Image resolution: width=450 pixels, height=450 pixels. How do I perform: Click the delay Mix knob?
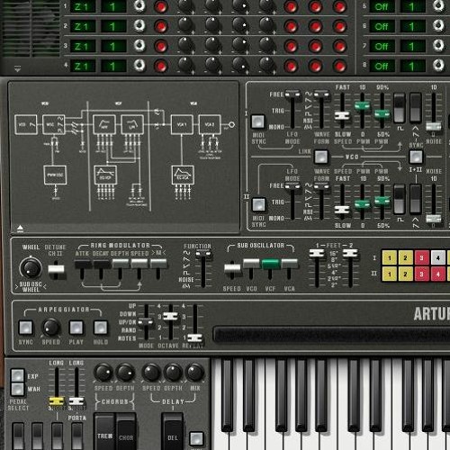pyautogui.click(x=195, y=373)
